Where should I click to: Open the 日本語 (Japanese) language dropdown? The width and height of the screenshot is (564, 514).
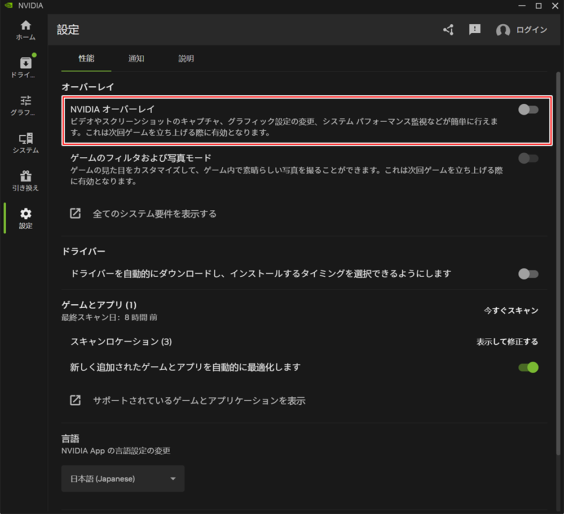click(x=123, y=478)
